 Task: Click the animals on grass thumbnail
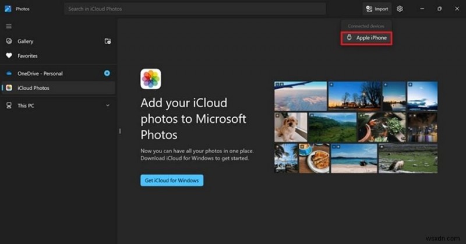pyautogui.click(x=408, y=158)
